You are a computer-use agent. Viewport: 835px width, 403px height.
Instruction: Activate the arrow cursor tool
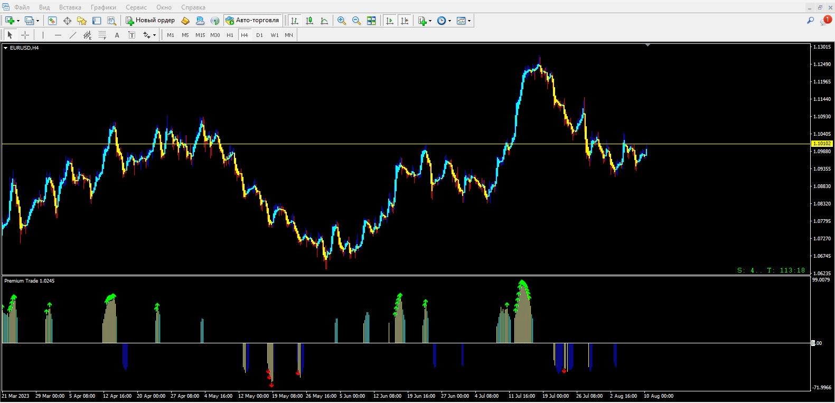pos(10,35)
